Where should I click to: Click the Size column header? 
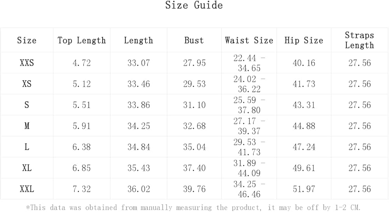point(27,40)
